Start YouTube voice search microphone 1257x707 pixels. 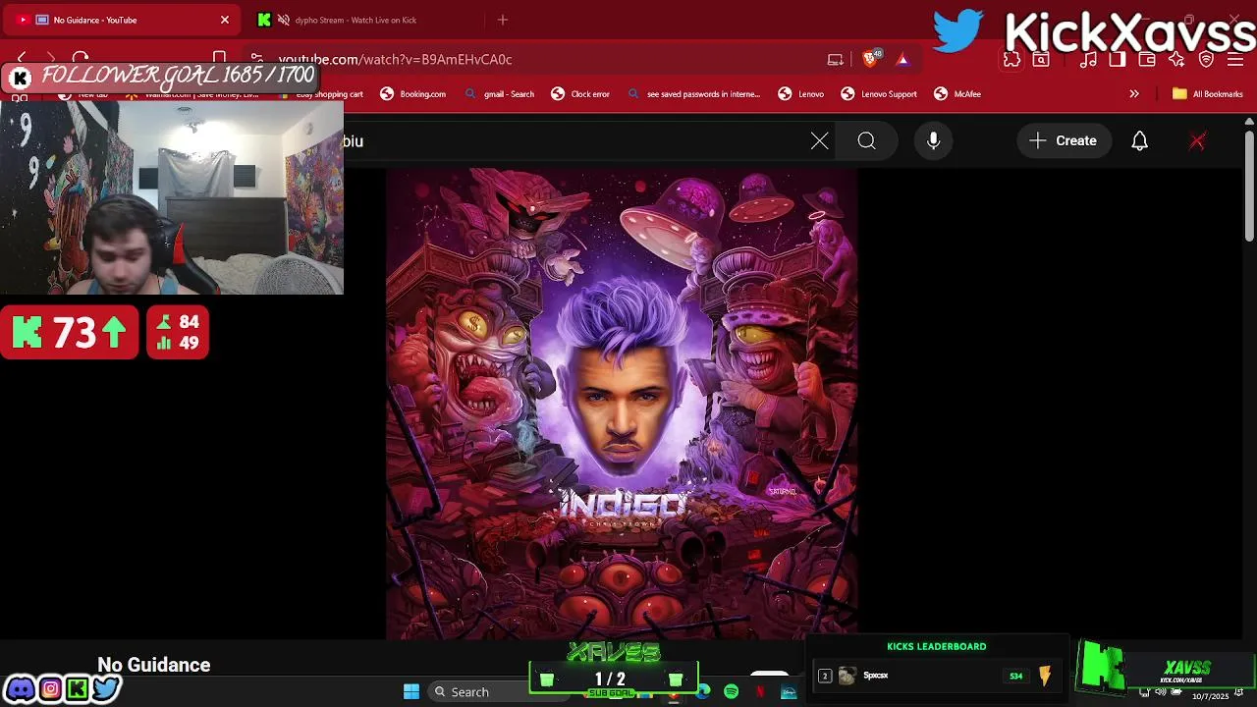934,141
